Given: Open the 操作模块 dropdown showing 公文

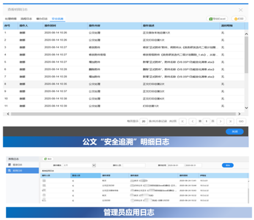Looking at the screenshot, I should pos(79,165).
